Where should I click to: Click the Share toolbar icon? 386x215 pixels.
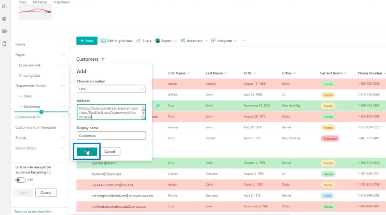click(138, 40)
